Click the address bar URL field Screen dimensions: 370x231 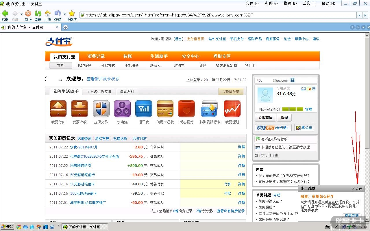coord(218,15)
